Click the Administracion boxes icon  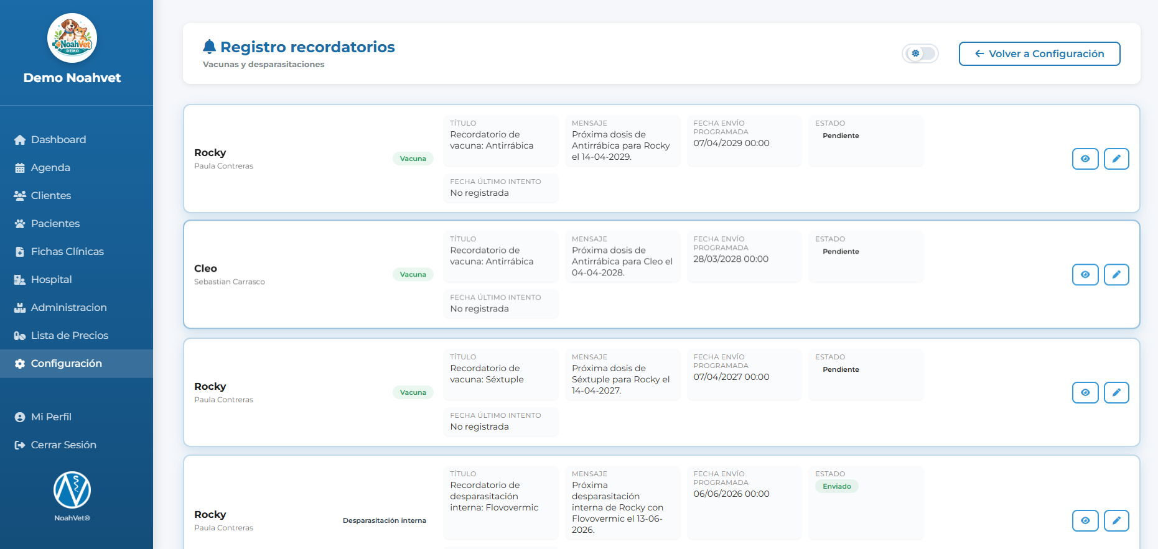20,308
